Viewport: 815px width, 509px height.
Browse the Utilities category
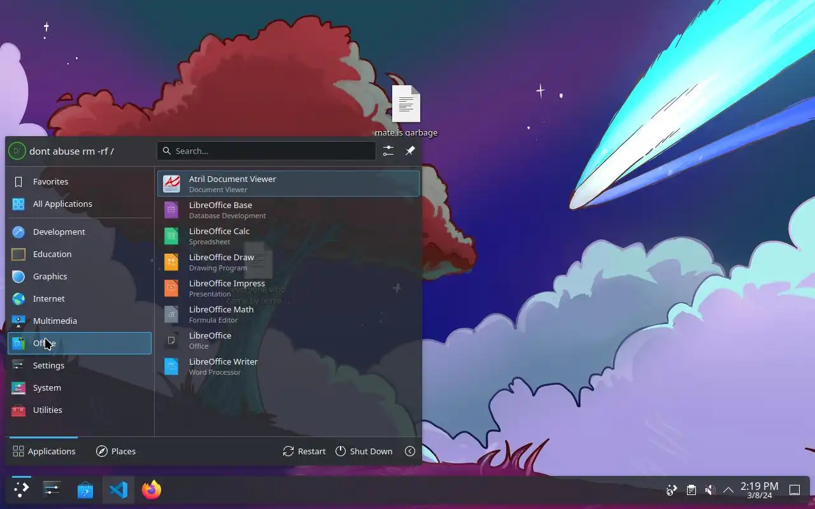click(x=80, y=410)
